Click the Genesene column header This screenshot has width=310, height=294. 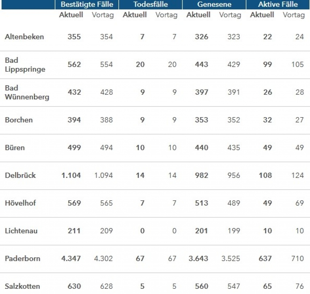(x=214, y=4)
